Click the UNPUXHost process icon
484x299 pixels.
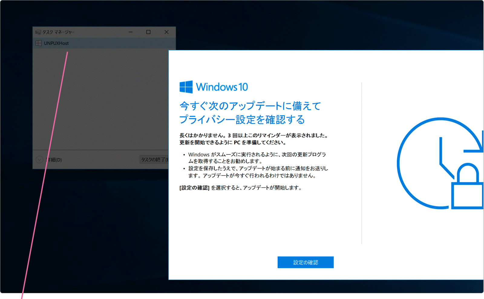pos(38,43)
